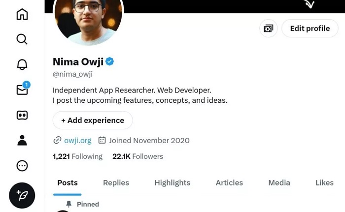Click the Edit profile button

pos(310,29)
